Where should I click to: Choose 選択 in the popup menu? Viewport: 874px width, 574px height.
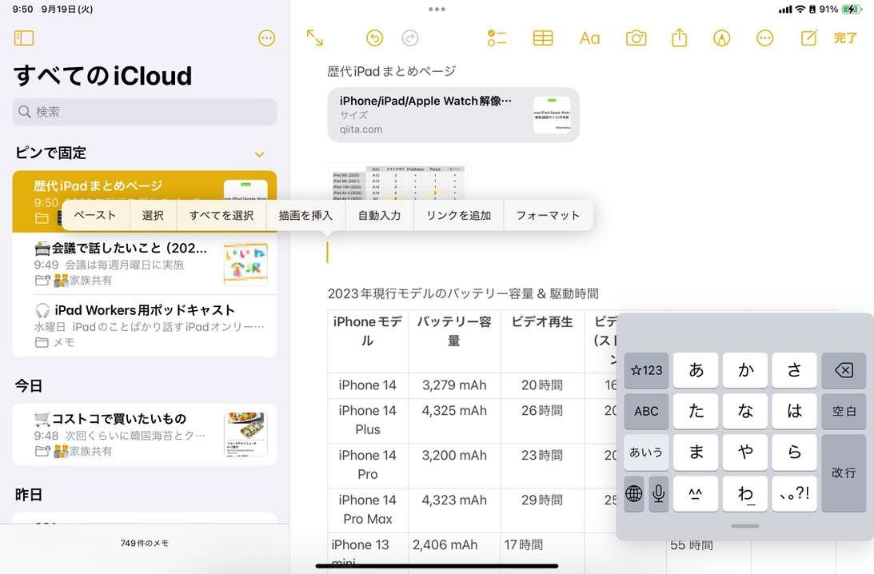pyautogui.click(x=153, y=215)
